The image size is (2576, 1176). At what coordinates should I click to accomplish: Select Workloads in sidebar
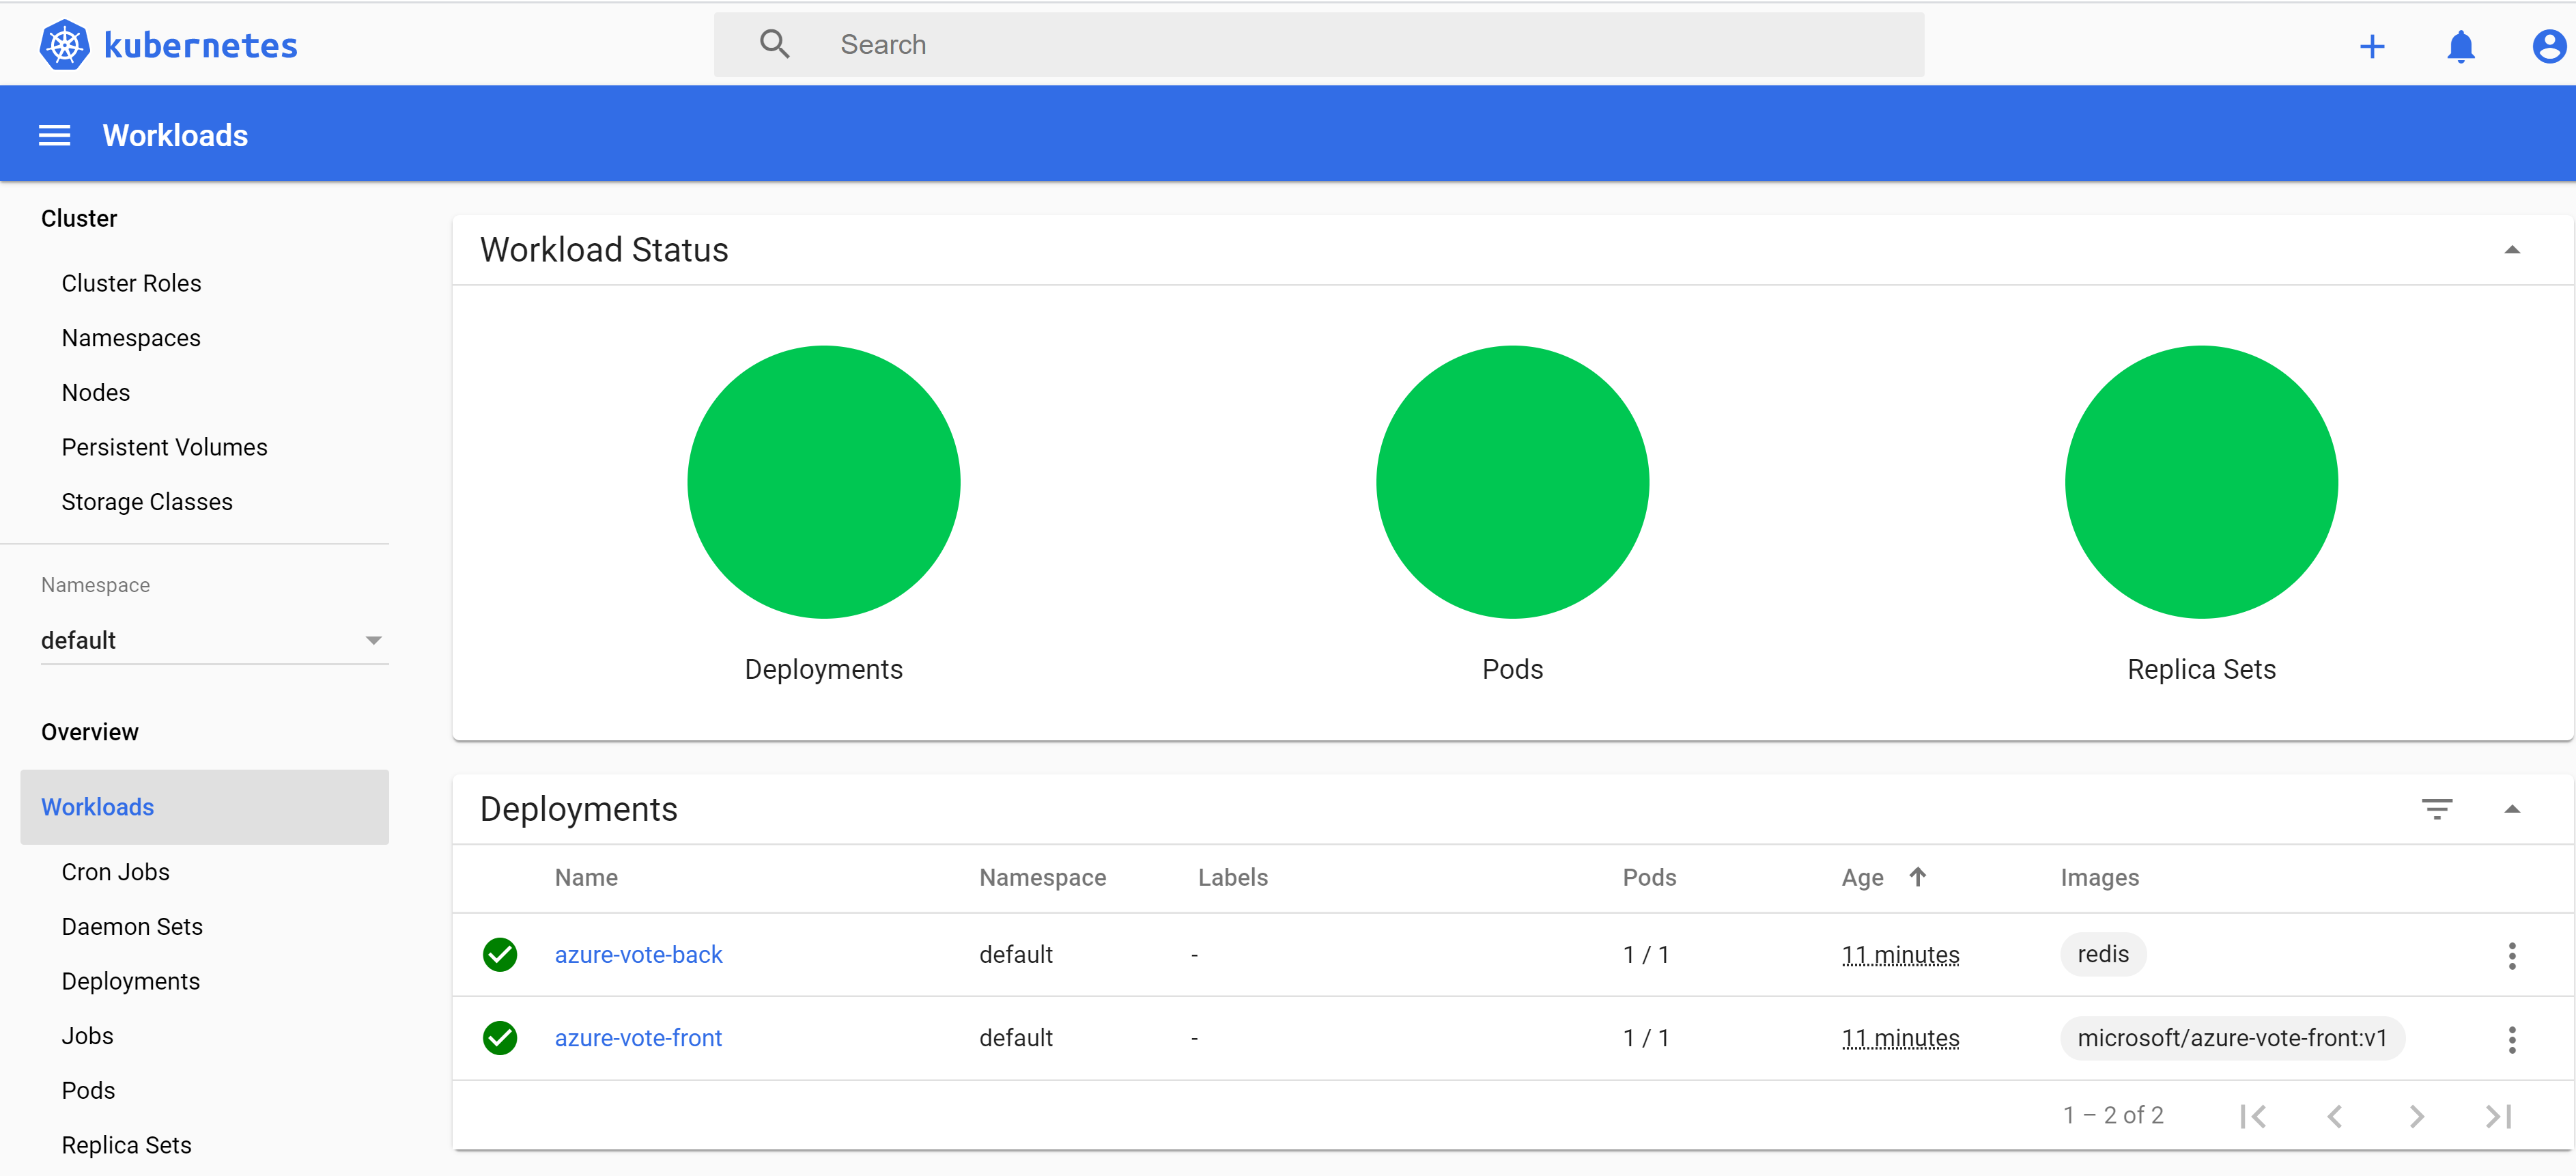[x=204, y=807]
